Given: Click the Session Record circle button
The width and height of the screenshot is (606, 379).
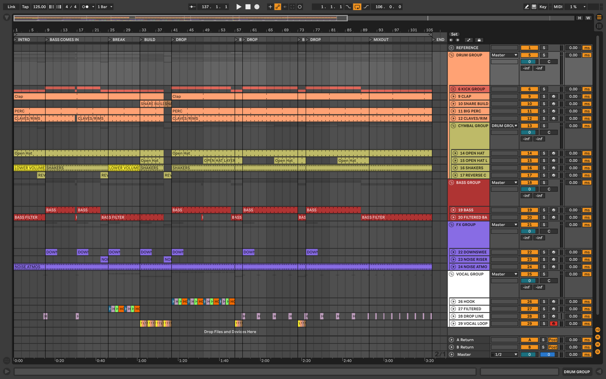Looking at the screenshot, I should click(x=300, y=7).
